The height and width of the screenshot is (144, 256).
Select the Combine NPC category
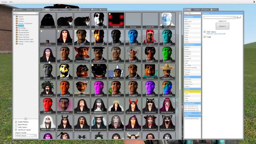pyautogui.click(x=21, y=19)
